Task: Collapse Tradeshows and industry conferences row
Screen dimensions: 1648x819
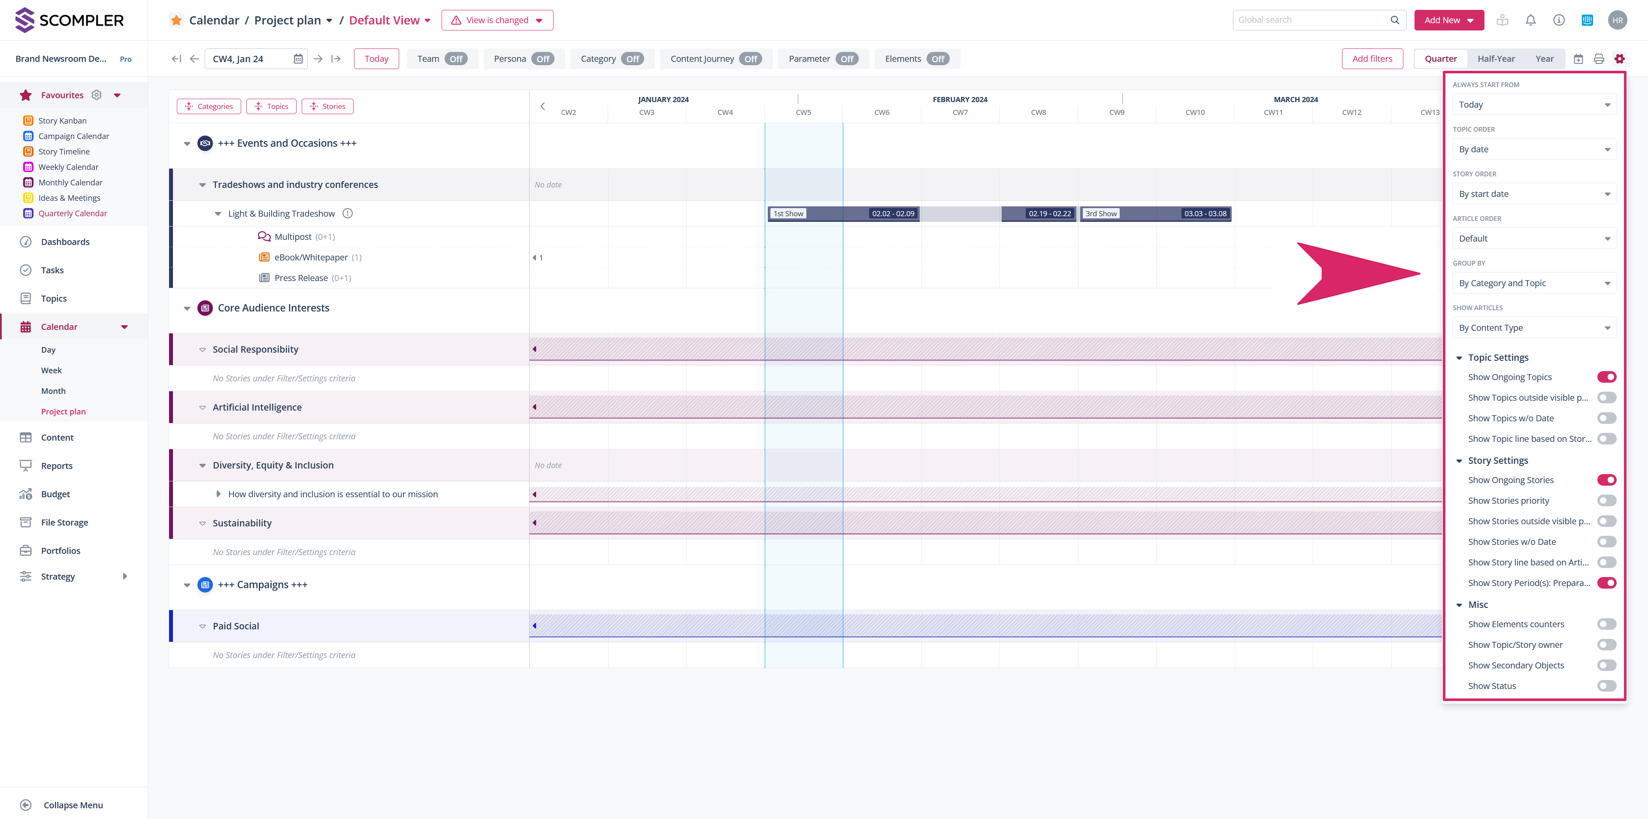Action: coord(202,185)
